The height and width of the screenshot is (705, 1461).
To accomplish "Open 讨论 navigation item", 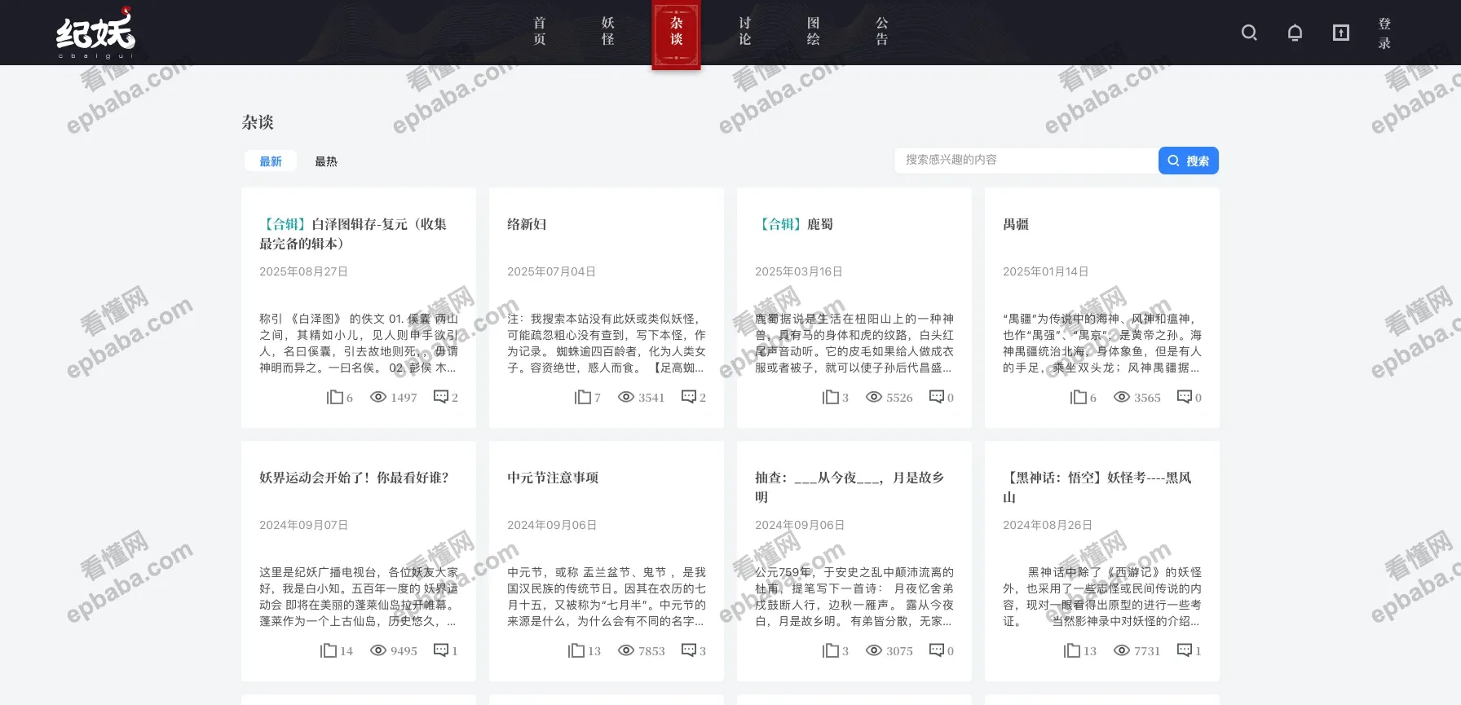I will (745, 32).
